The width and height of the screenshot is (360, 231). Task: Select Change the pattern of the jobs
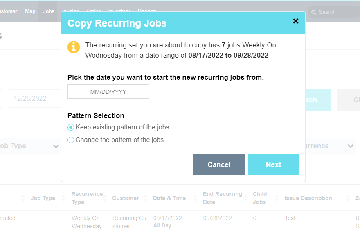(x=71, y=140)
